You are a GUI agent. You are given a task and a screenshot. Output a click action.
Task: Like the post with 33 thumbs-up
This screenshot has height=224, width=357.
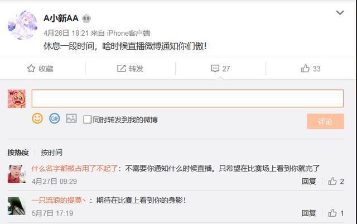[x=305, y=68]
